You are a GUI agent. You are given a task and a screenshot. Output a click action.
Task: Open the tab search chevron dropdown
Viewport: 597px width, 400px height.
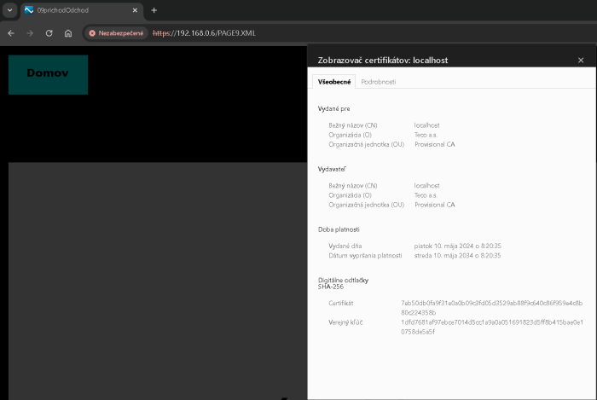click(9, 10)
